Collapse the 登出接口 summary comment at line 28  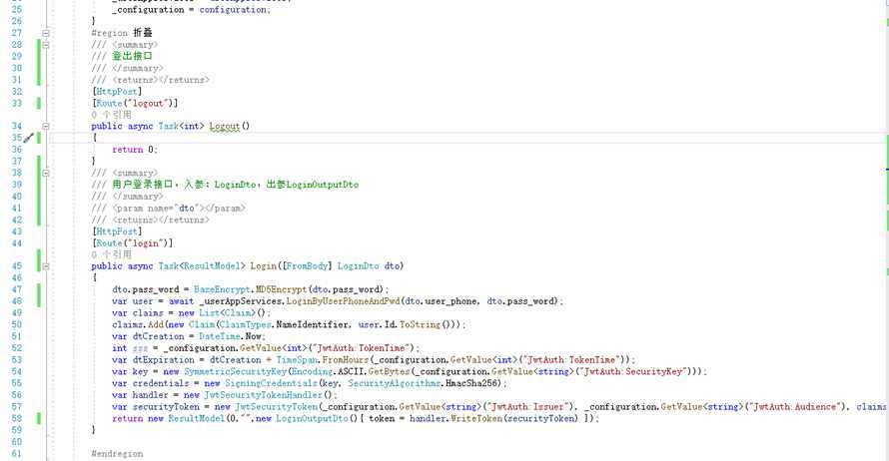click(46, 45)
